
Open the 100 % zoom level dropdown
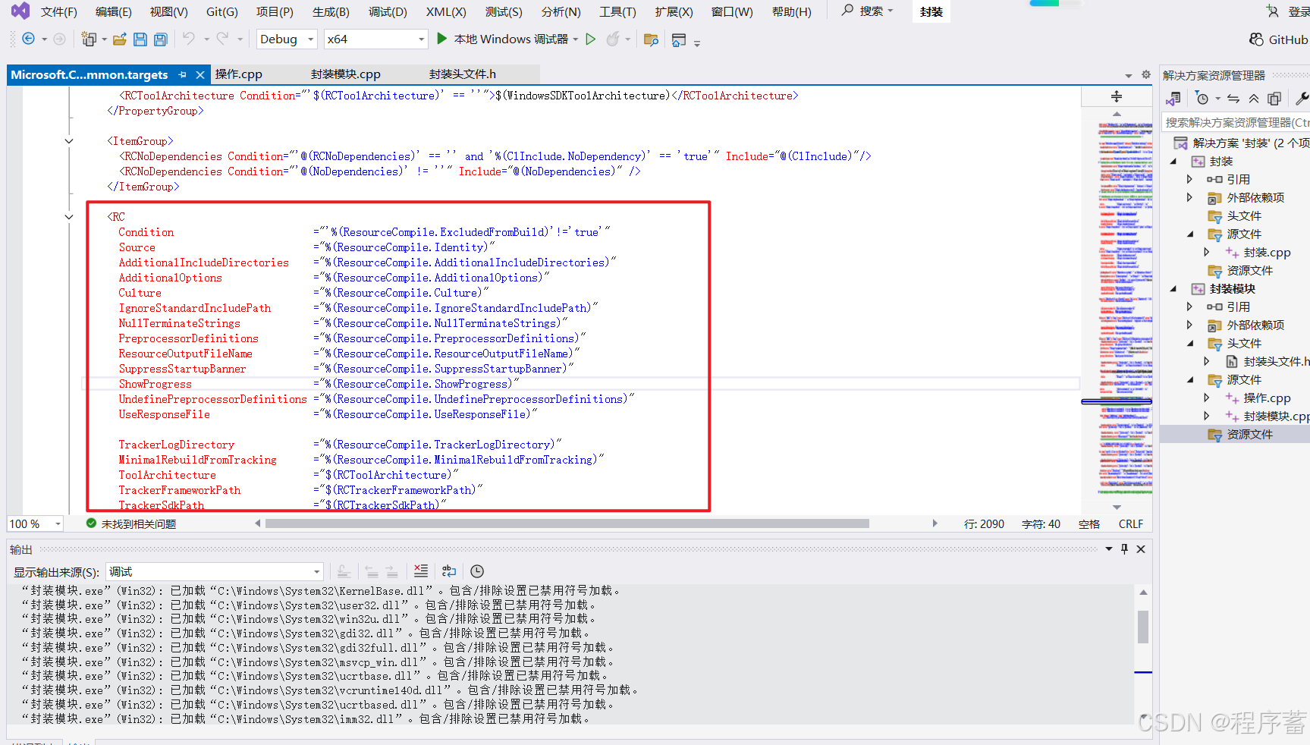tap(35, 523)
